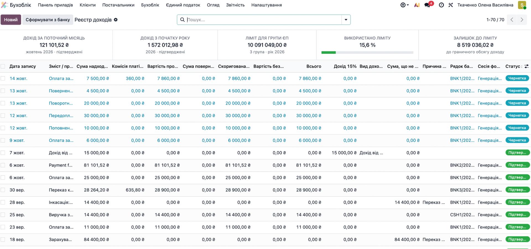Viewport: 531px width, 249px height.
Task: Select checkbox for 4 500,00 ₴ row dated 13 жовт.
Action: coord(3,91)
